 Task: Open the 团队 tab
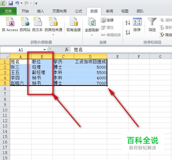[x=140, y=11]
